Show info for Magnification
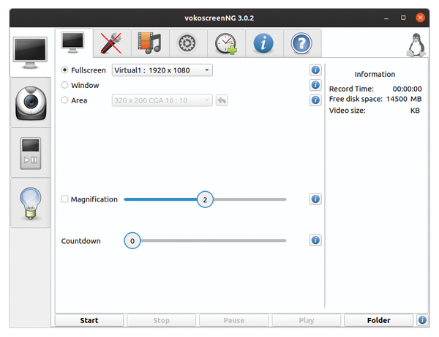 (x=315, y=199)
